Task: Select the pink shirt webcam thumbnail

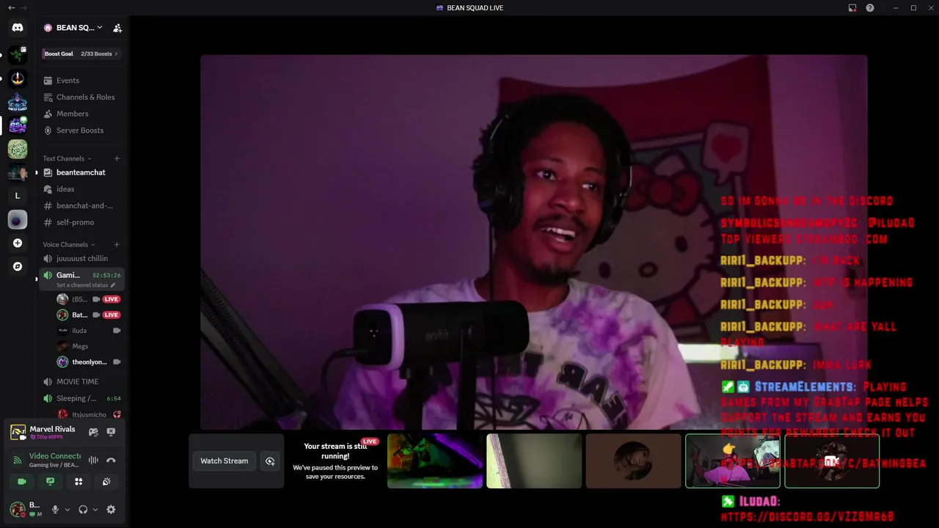Action: tap(732, 461)
